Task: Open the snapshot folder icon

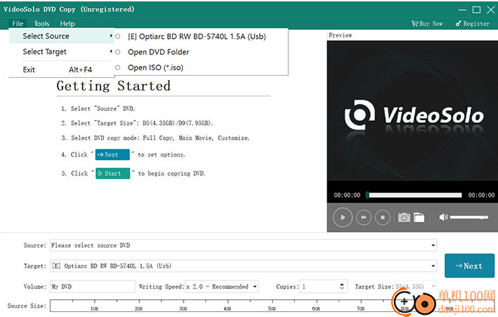Action: tap(419, 218)
